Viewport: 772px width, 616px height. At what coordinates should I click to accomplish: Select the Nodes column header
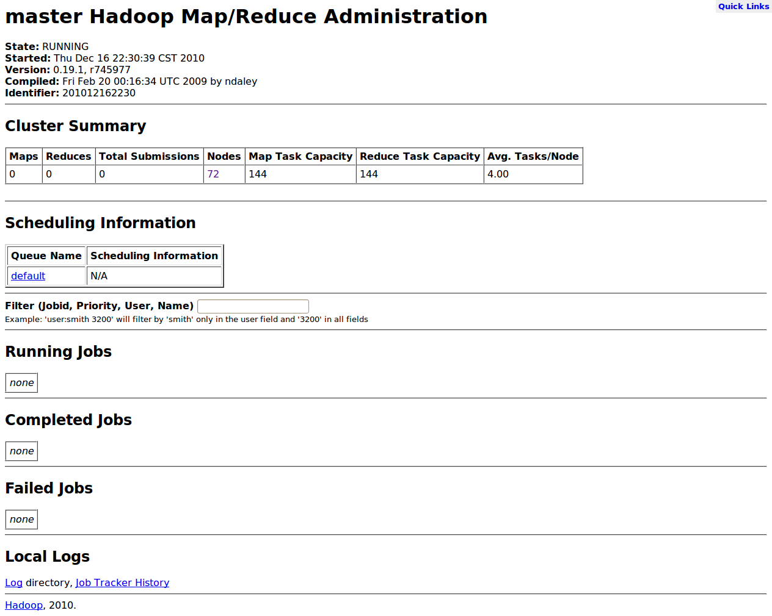click(x=224, y=156)
